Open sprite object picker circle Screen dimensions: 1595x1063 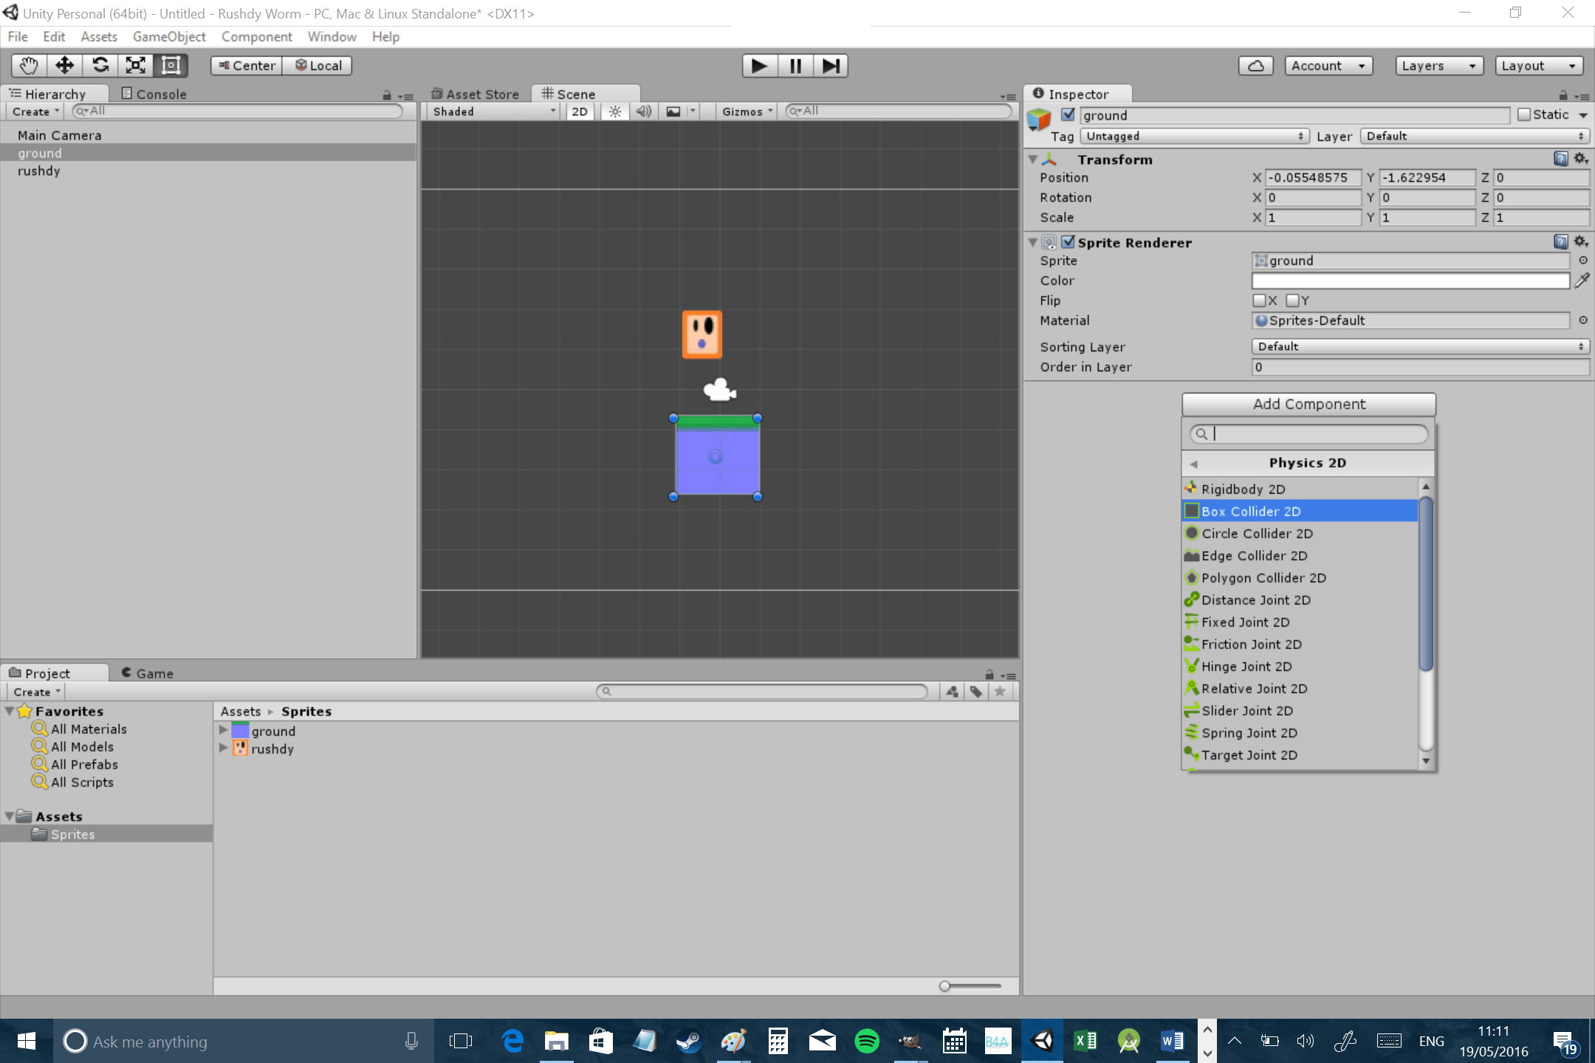click(1583, 261)
